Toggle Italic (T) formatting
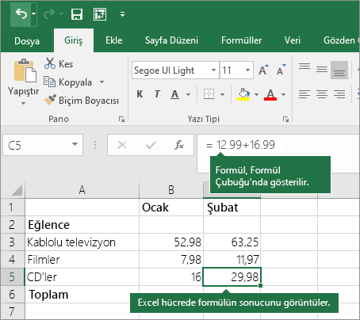This screenshot has width=360, height=320. 157,94
